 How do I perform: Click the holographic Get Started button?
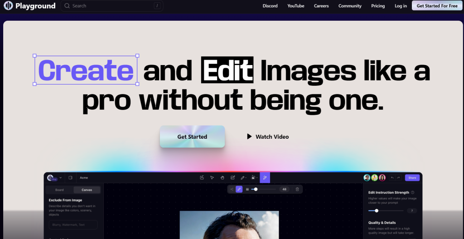pyautogui.click(x=192, y=136)
